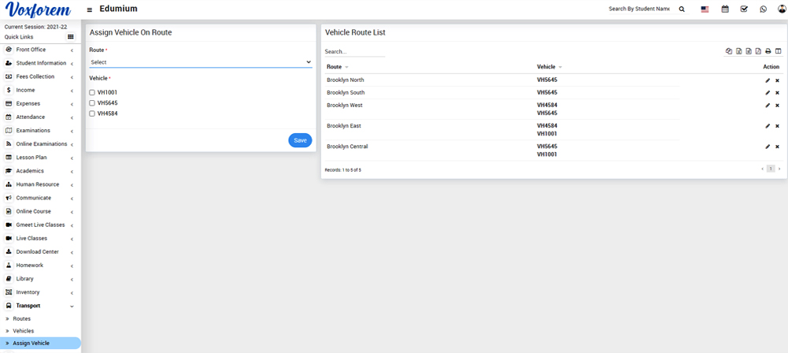Toggle the hamburger sidebar menu icon
The width and height of the screenshot is (788, 353).
[x=90, y=9]
